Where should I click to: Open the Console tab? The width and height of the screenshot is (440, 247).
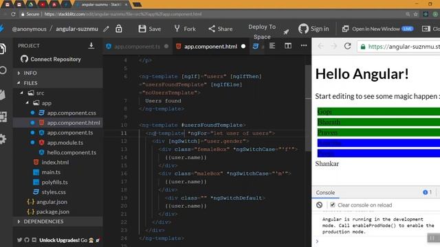click(325, 192)
